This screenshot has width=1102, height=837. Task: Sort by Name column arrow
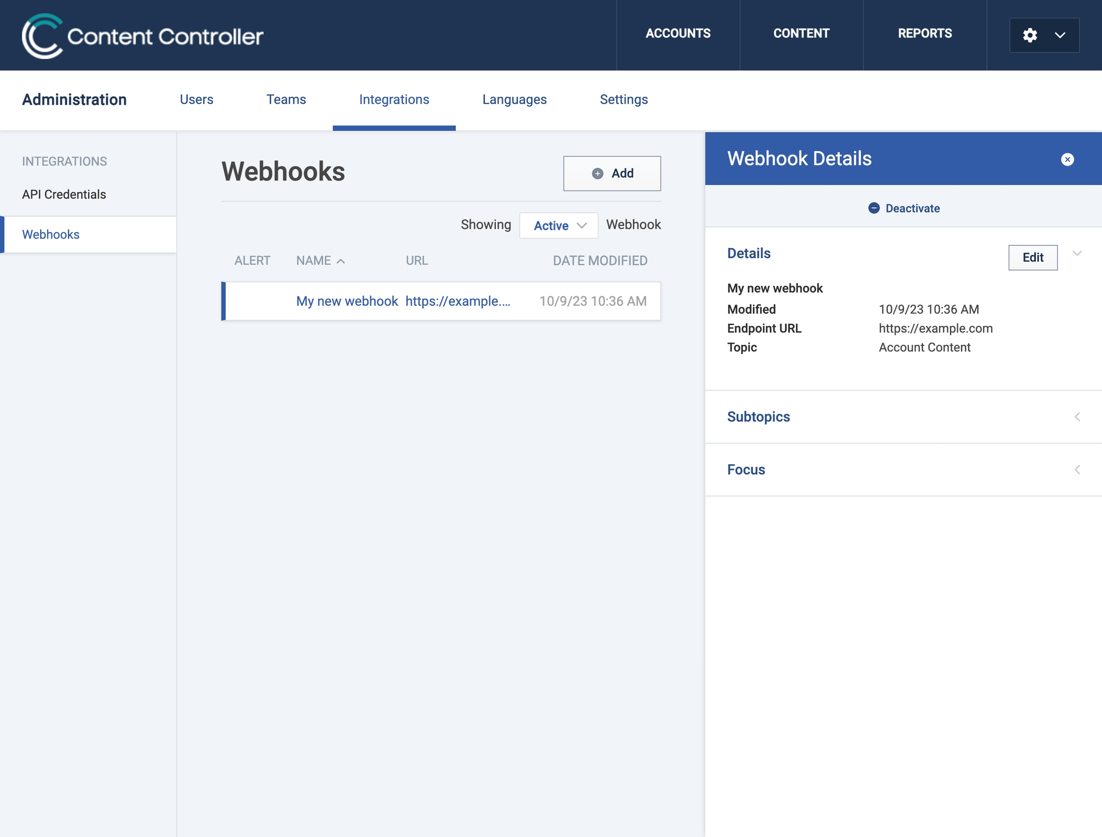(x=341, y=261)
